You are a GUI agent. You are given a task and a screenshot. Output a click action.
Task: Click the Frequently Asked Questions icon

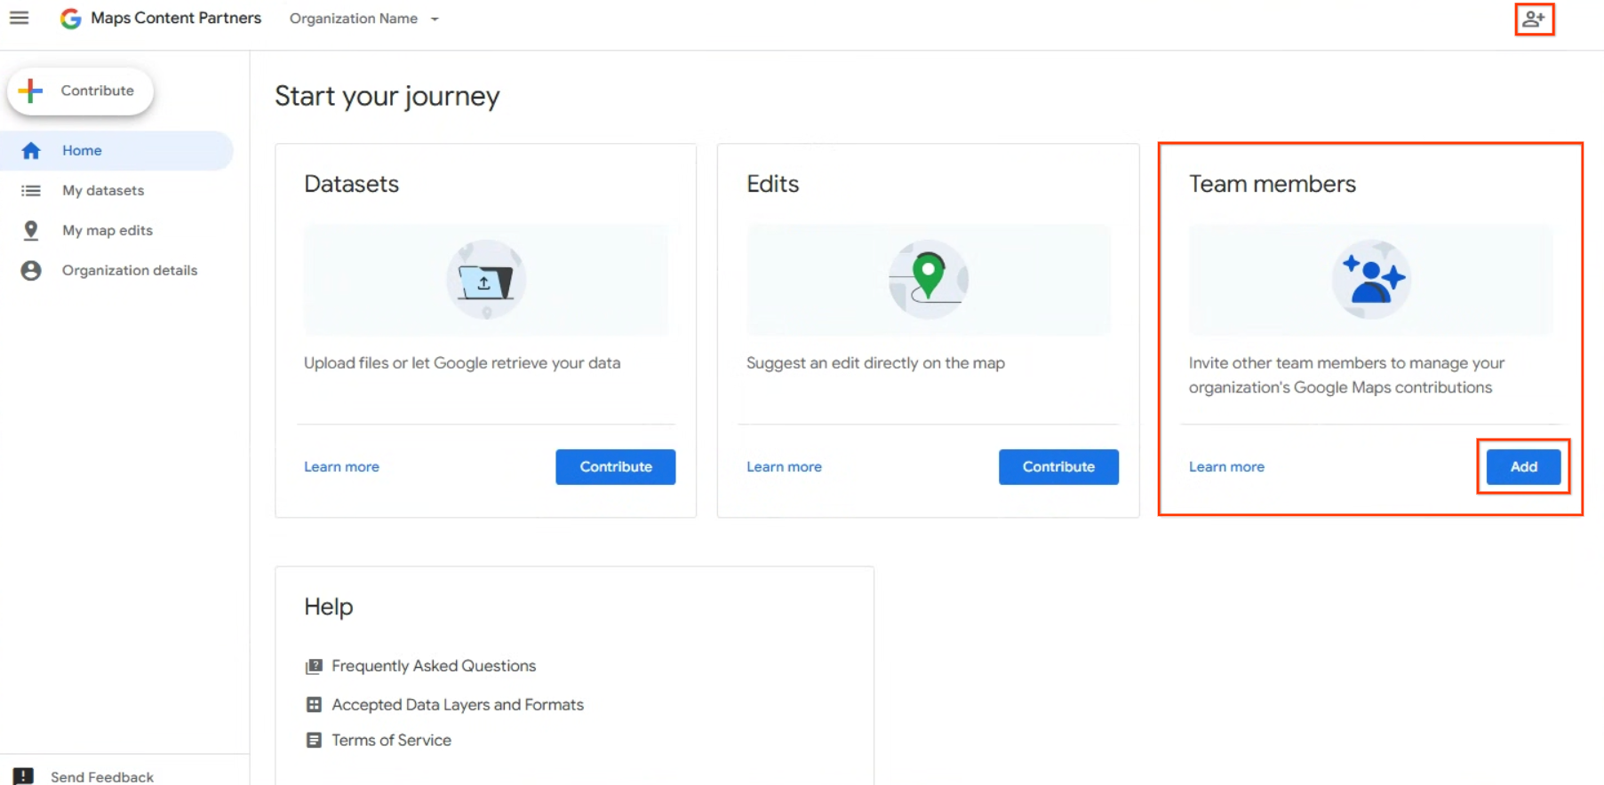314,666
